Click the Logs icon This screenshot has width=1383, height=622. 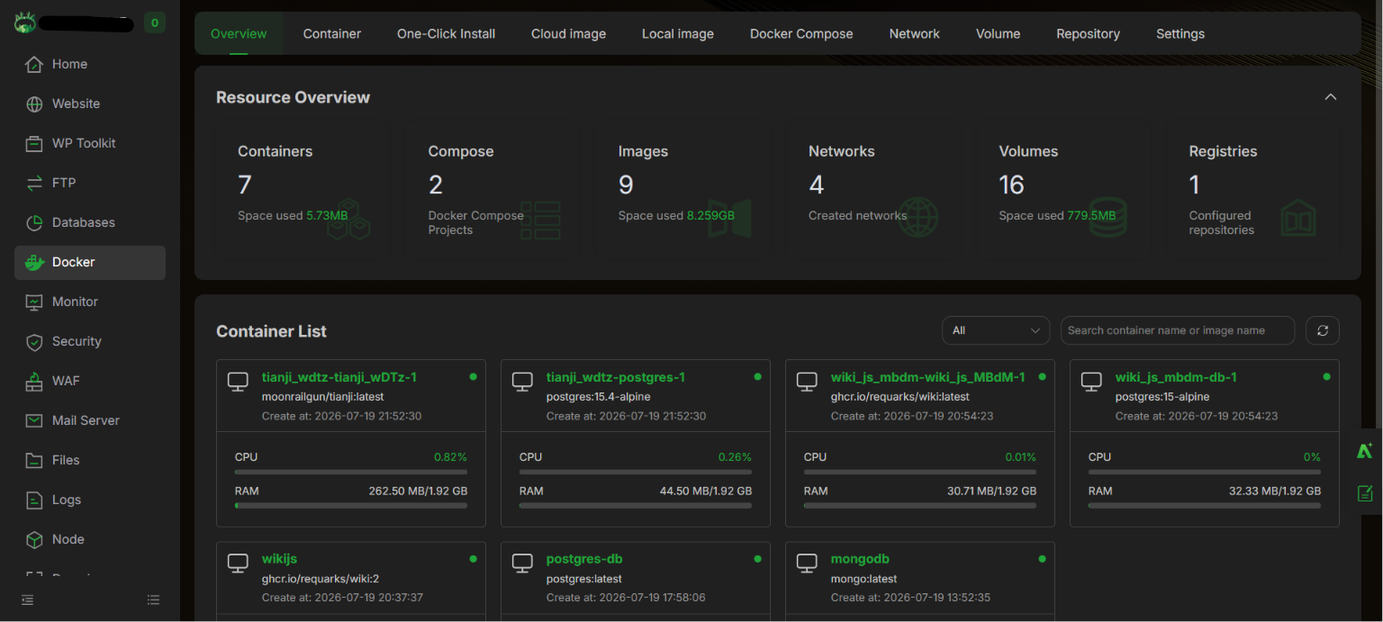34,500
